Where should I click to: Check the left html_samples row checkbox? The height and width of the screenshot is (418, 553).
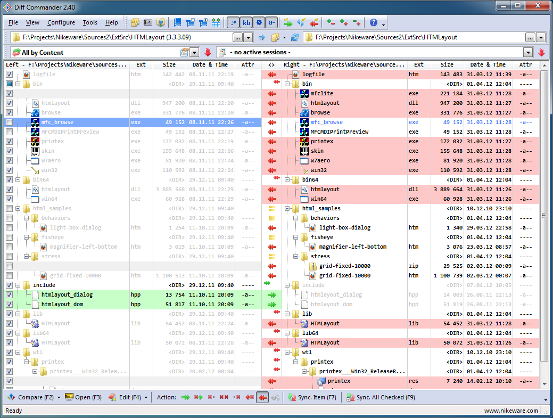tap(9, 209)
